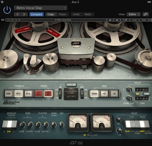Select tape formula 811
This screenshot has width=152, height=146.
point(18,94)
